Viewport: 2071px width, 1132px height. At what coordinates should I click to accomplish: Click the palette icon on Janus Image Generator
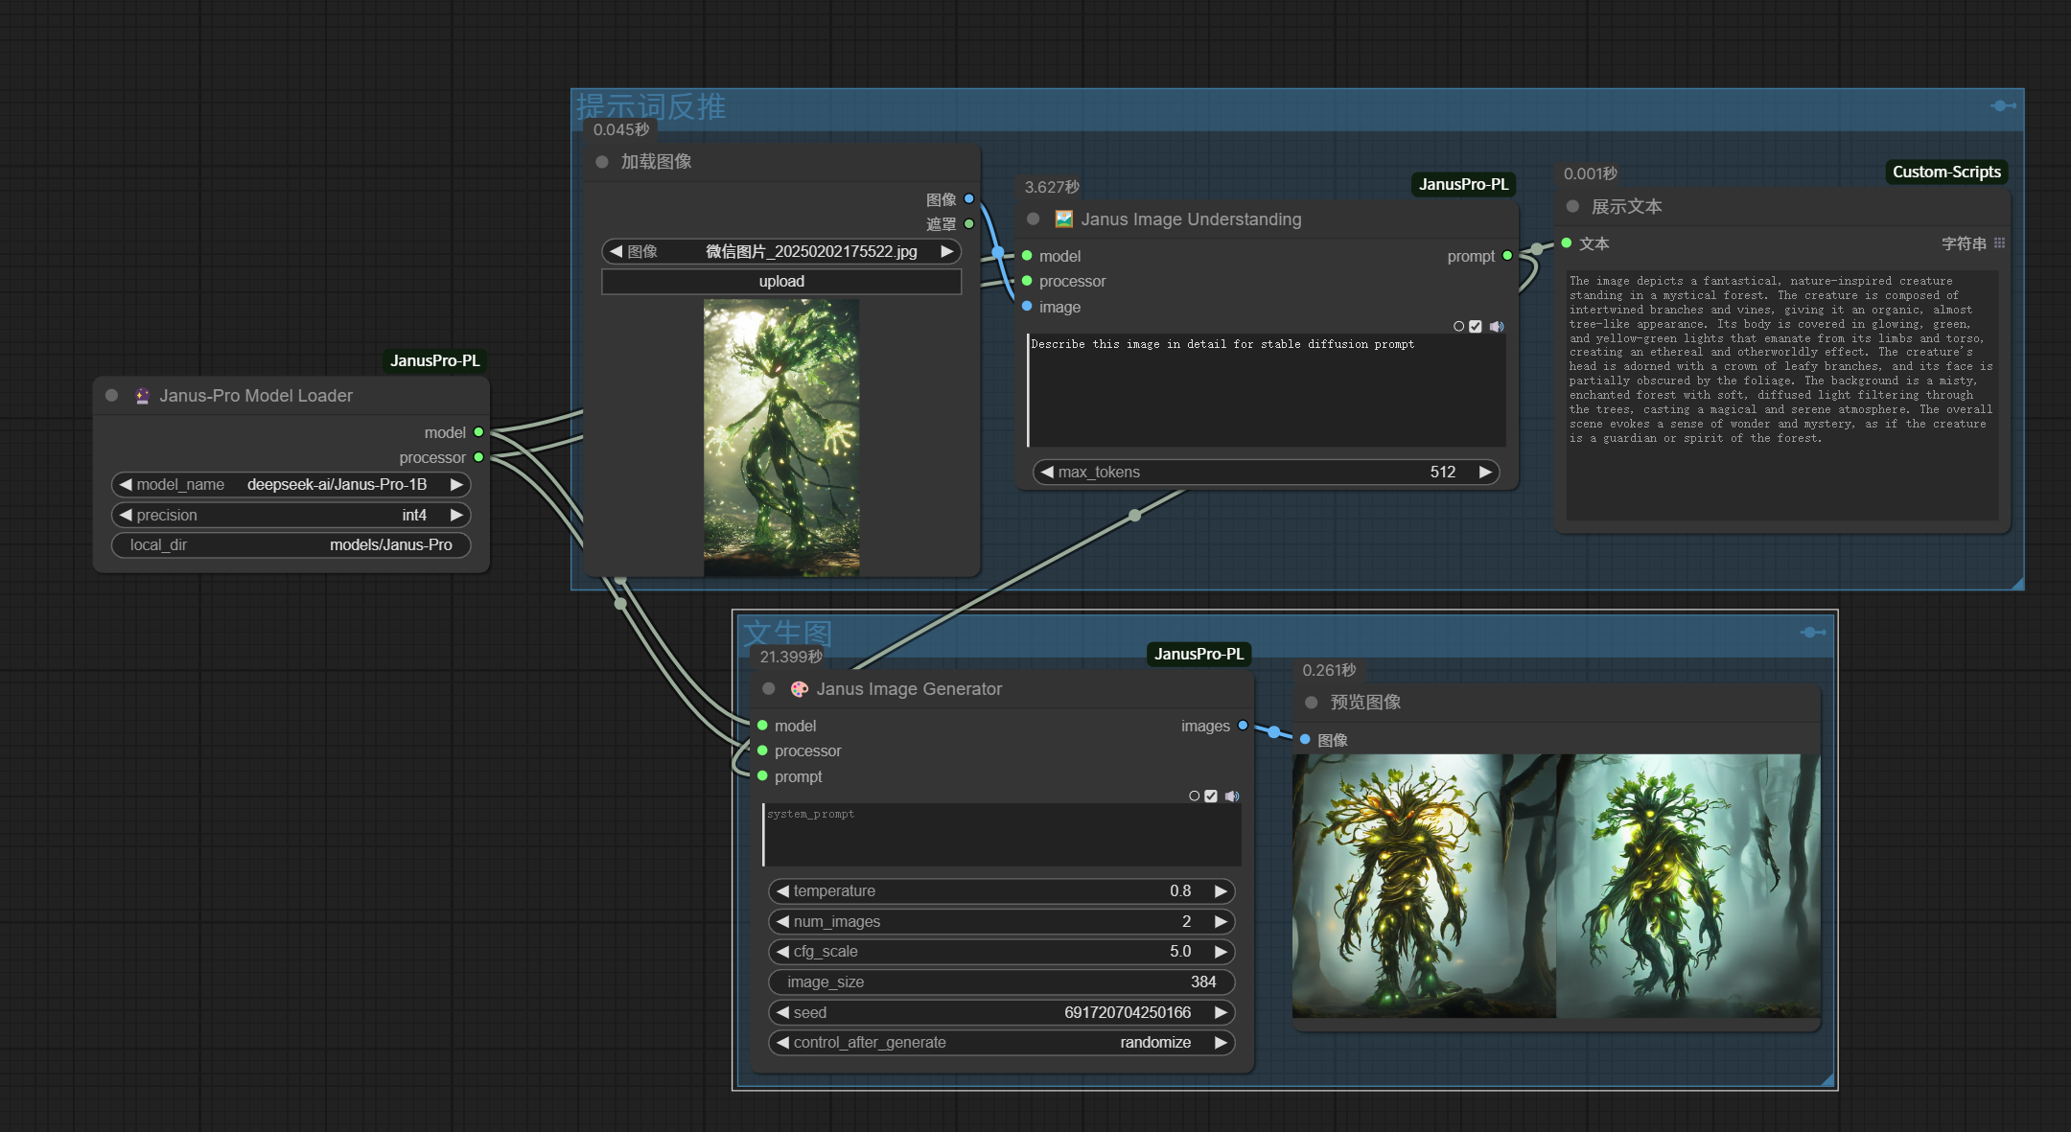click(x=799, y=689)
